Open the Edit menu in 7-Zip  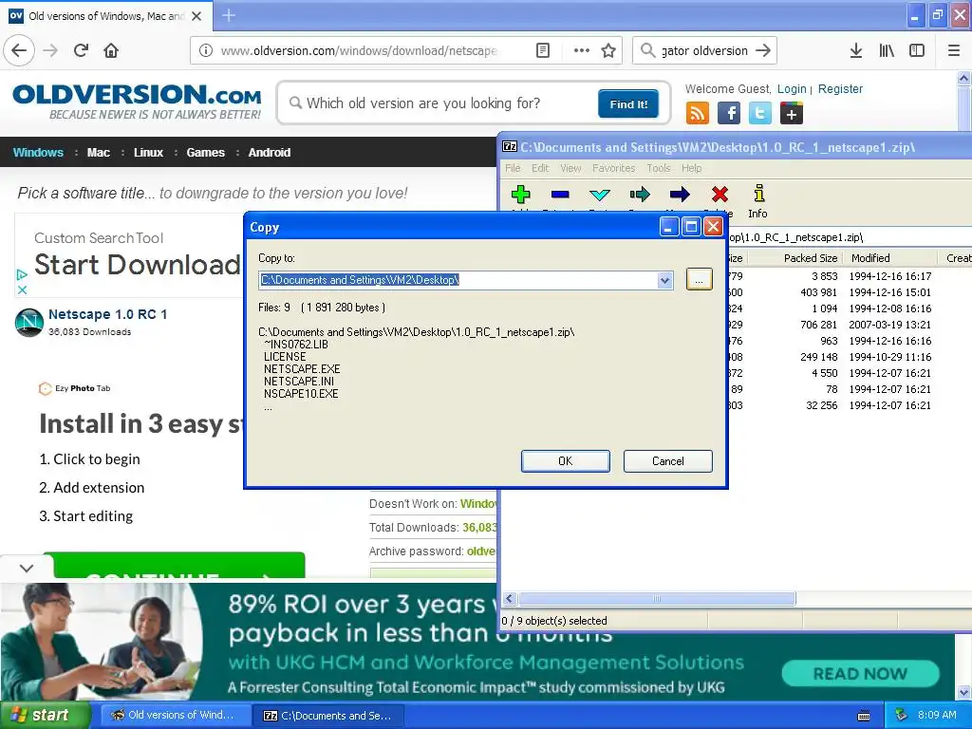click(540, 168)
